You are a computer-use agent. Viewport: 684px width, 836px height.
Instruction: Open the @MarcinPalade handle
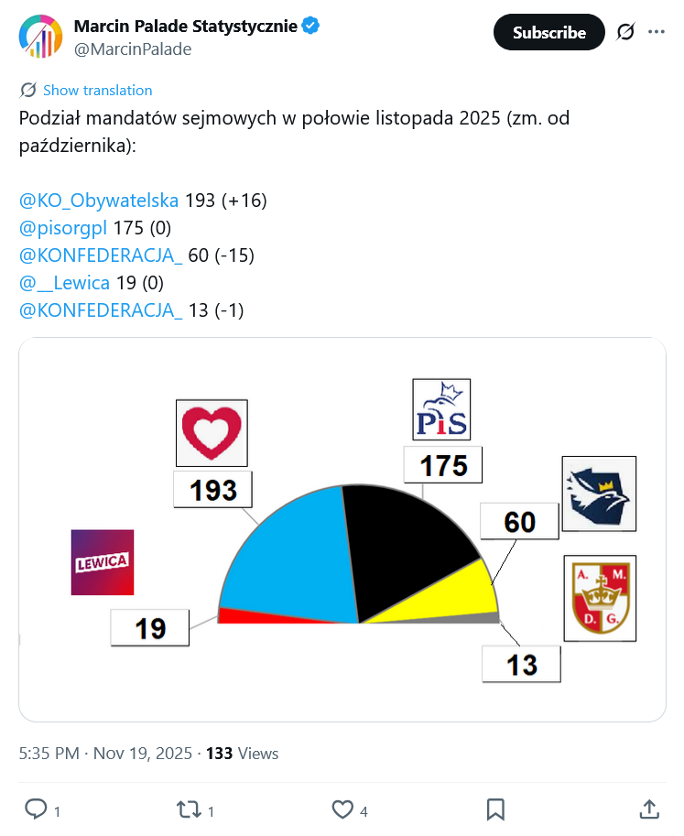pyautogui.click(x=132, y=49)
